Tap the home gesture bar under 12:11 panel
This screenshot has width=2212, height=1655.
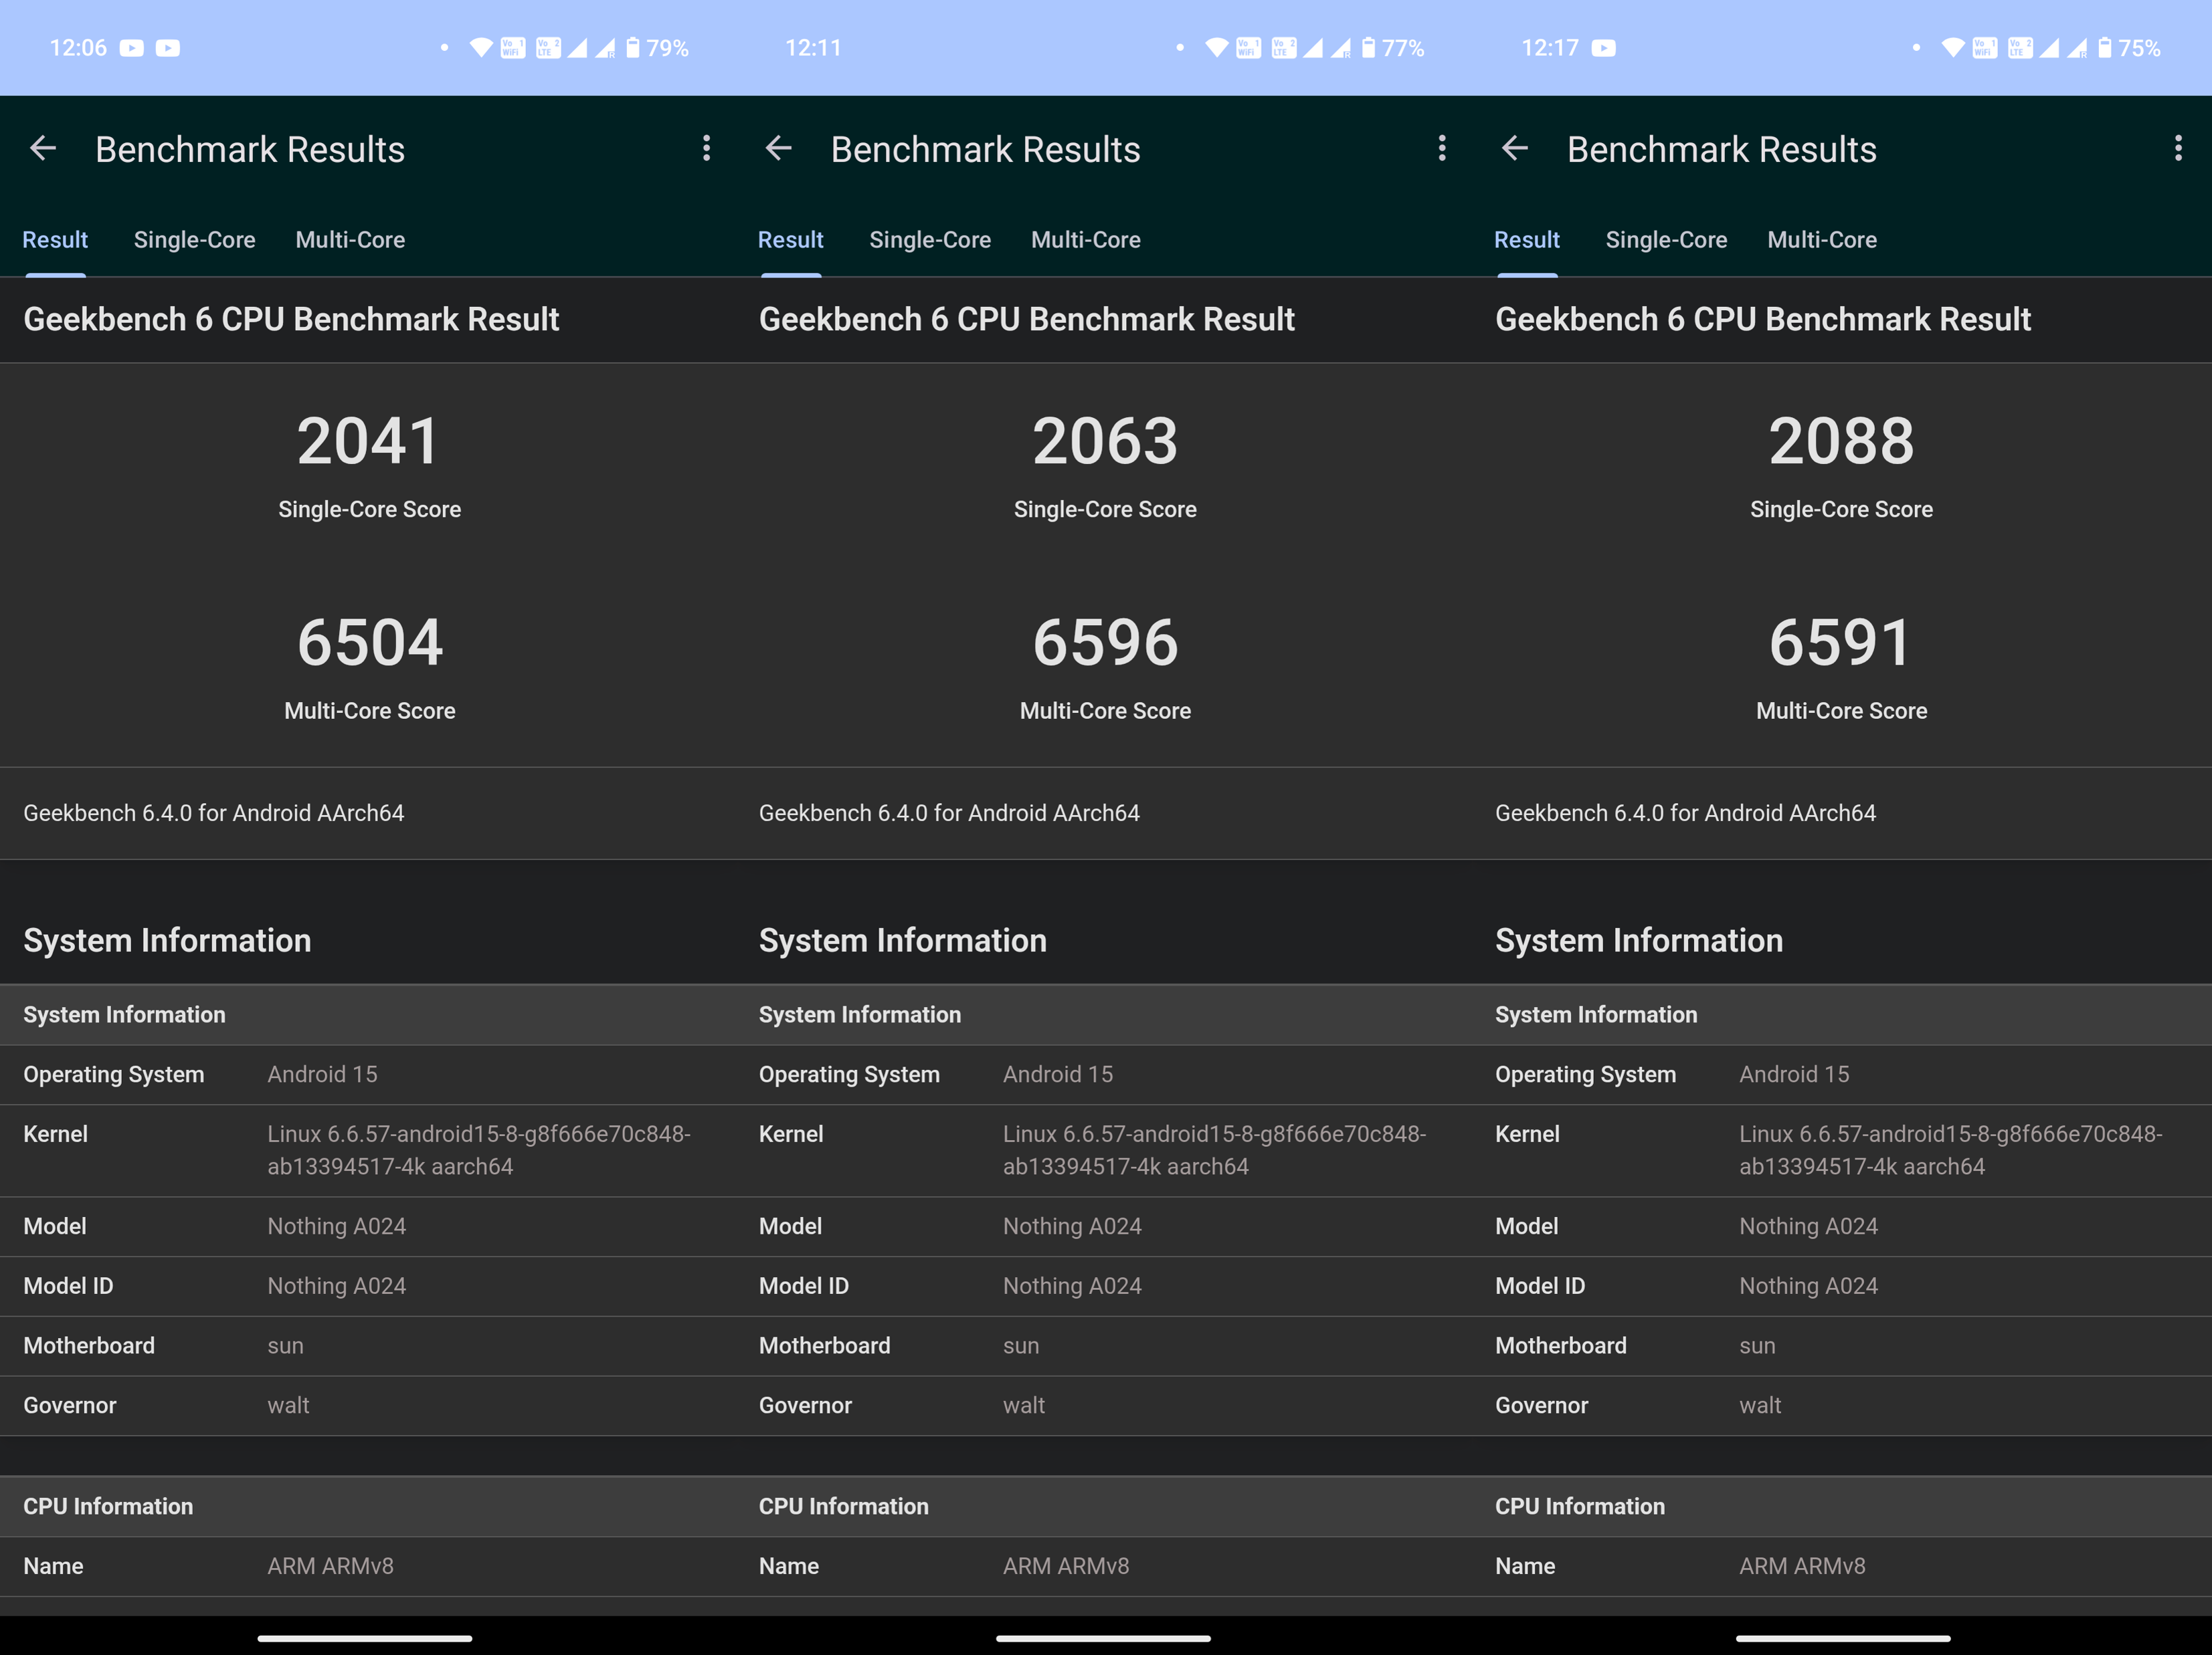pyautogui.click(x=1103, y=1638)
